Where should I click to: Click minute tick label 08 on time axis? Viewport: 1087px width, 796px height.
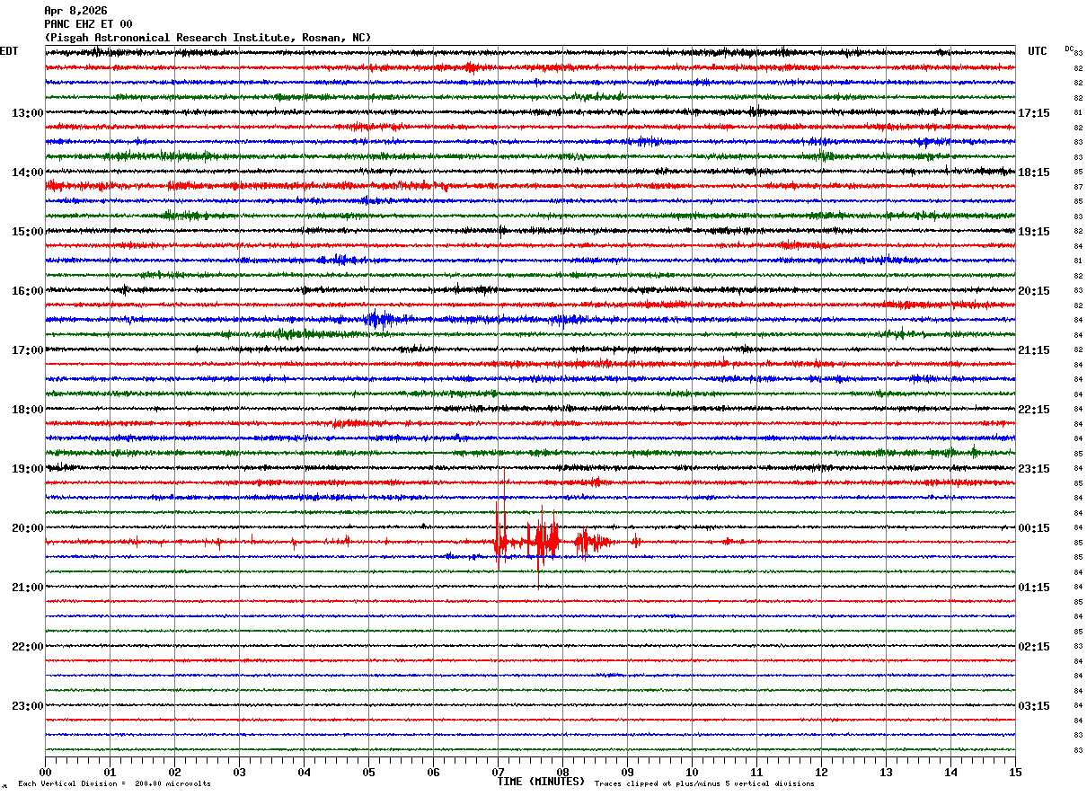[562, 772]
